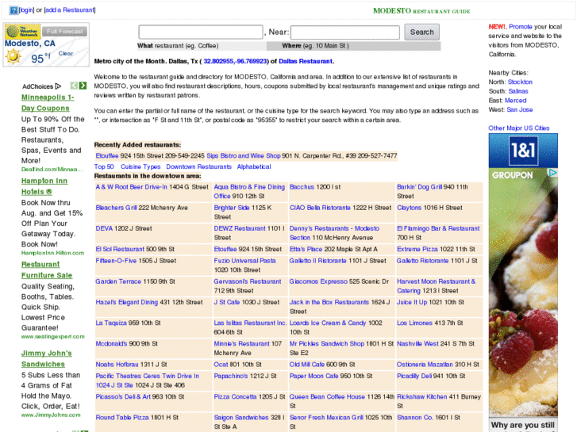Screen dimensions: 577x432
Task: Open Sips Bistro and Wine Shop link
Action: [x=244, y=155]
